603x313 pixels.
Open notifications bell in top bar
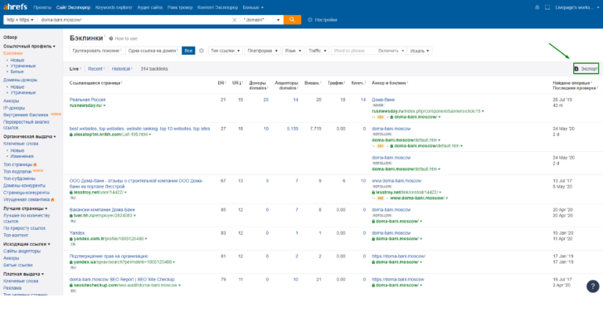(537, 7)
